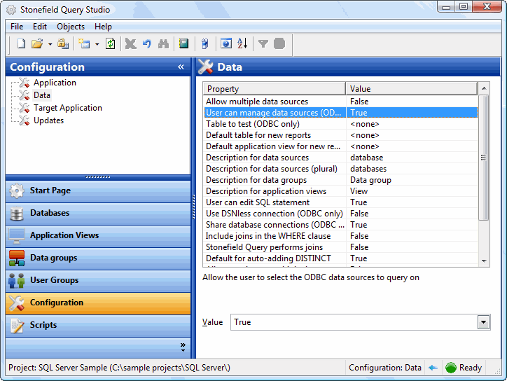Open the User Groups section

[54, 280]
